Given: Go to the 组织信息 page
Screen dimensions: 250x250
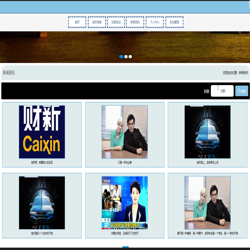Looking at the screenshot, I should pos(97,22).
